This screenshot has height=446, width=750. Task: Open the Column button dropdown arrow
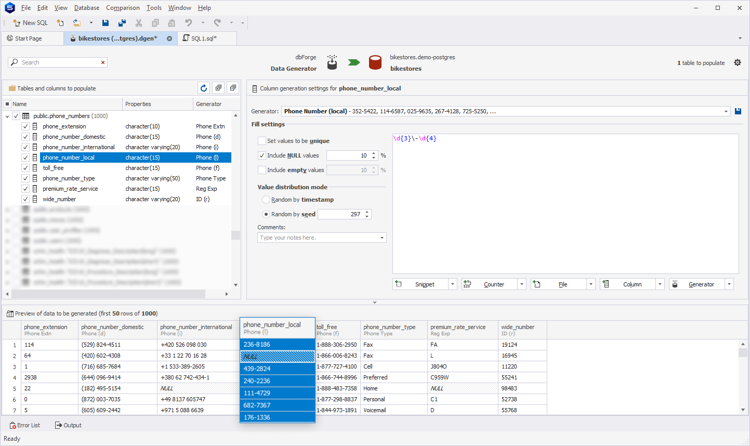pyautogui.click(x=660, y=284)
